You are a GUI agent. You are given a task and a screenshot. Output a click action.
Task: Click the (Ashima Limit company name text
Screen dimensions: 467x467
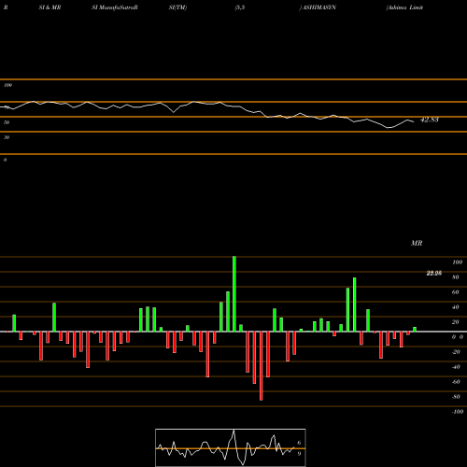[x=404, y=7]
